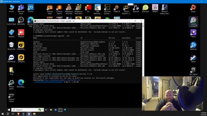Open Batman Arkham Asylum shortcut
The width and height of the screenshot is (207, 116).
point(165,9)
